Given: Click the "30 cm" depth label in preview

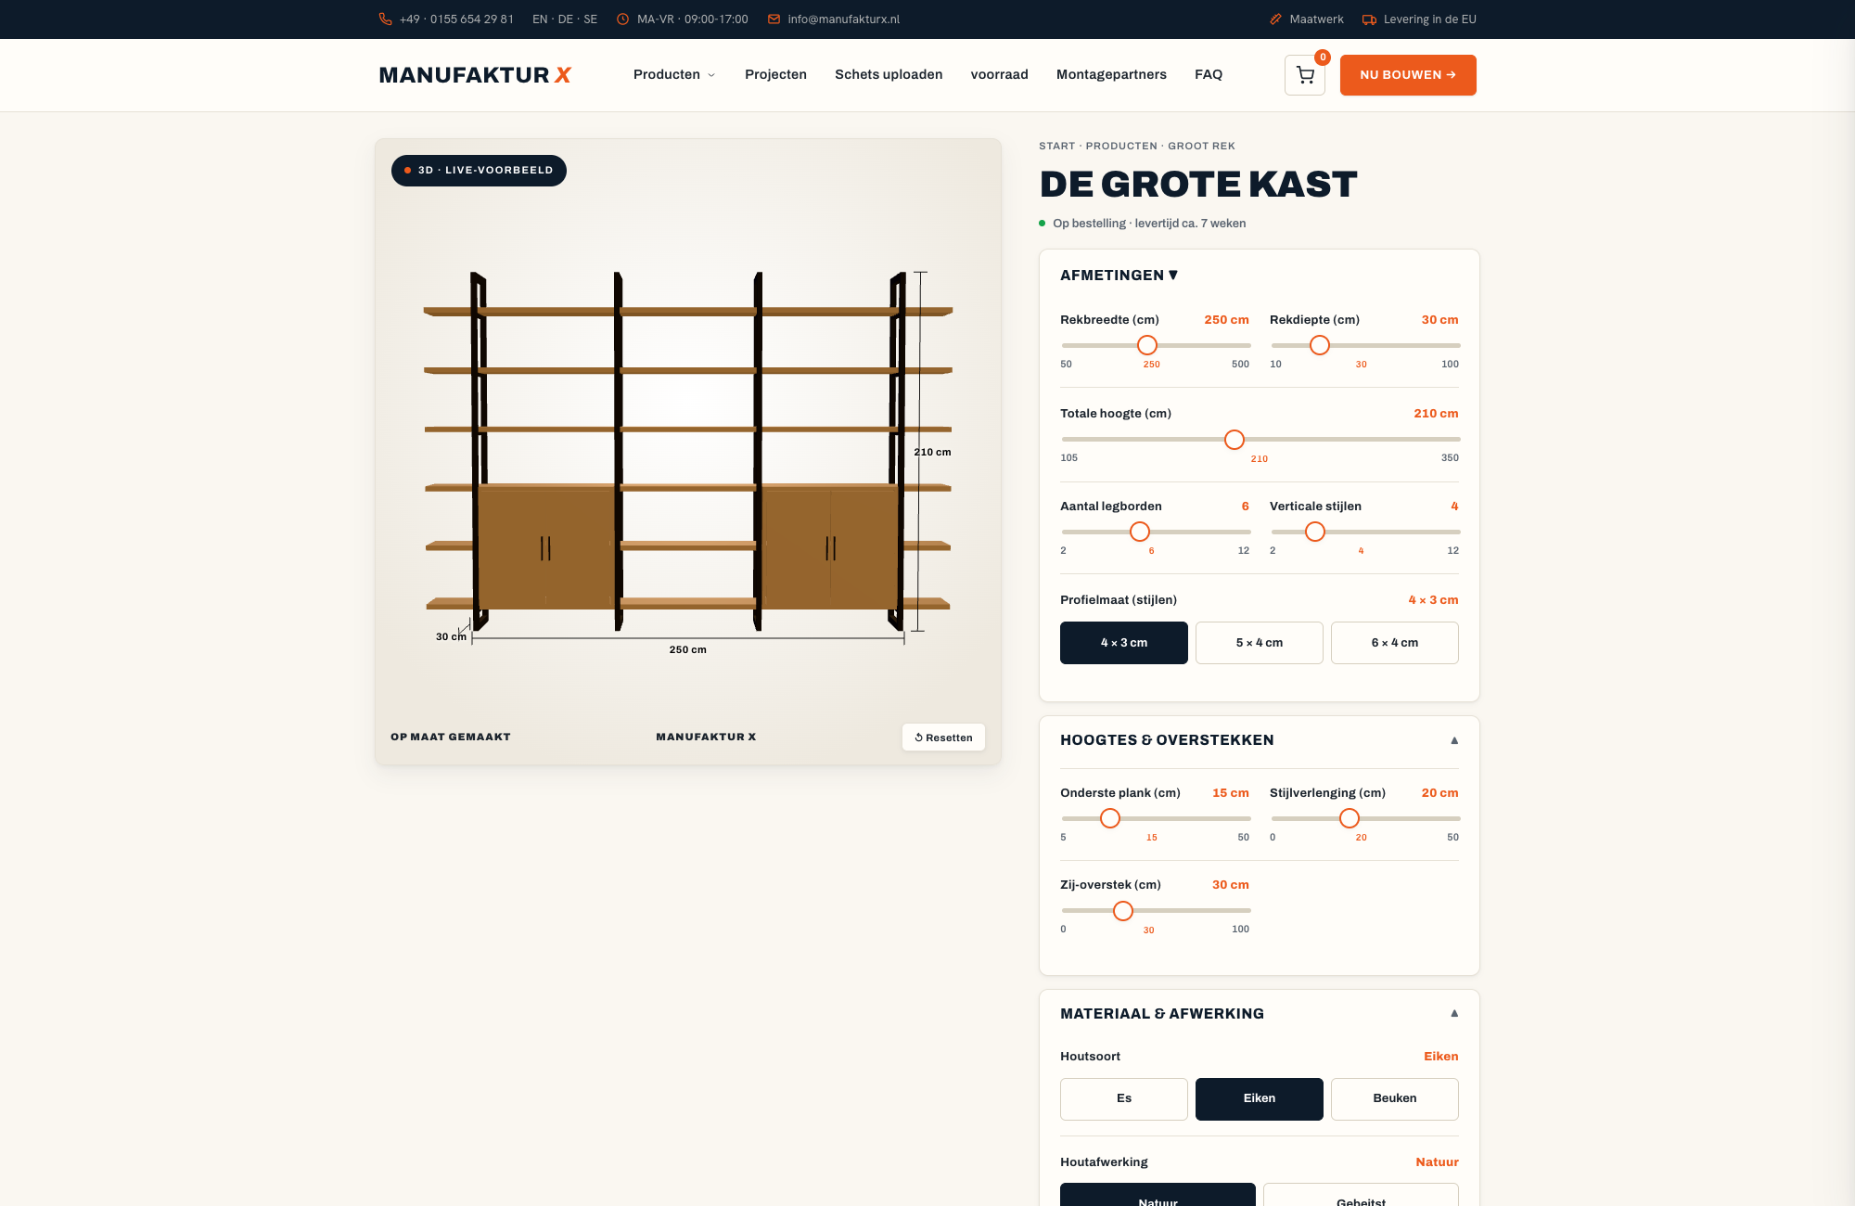Looking at the screenshot, I should [x=451, y=637].
